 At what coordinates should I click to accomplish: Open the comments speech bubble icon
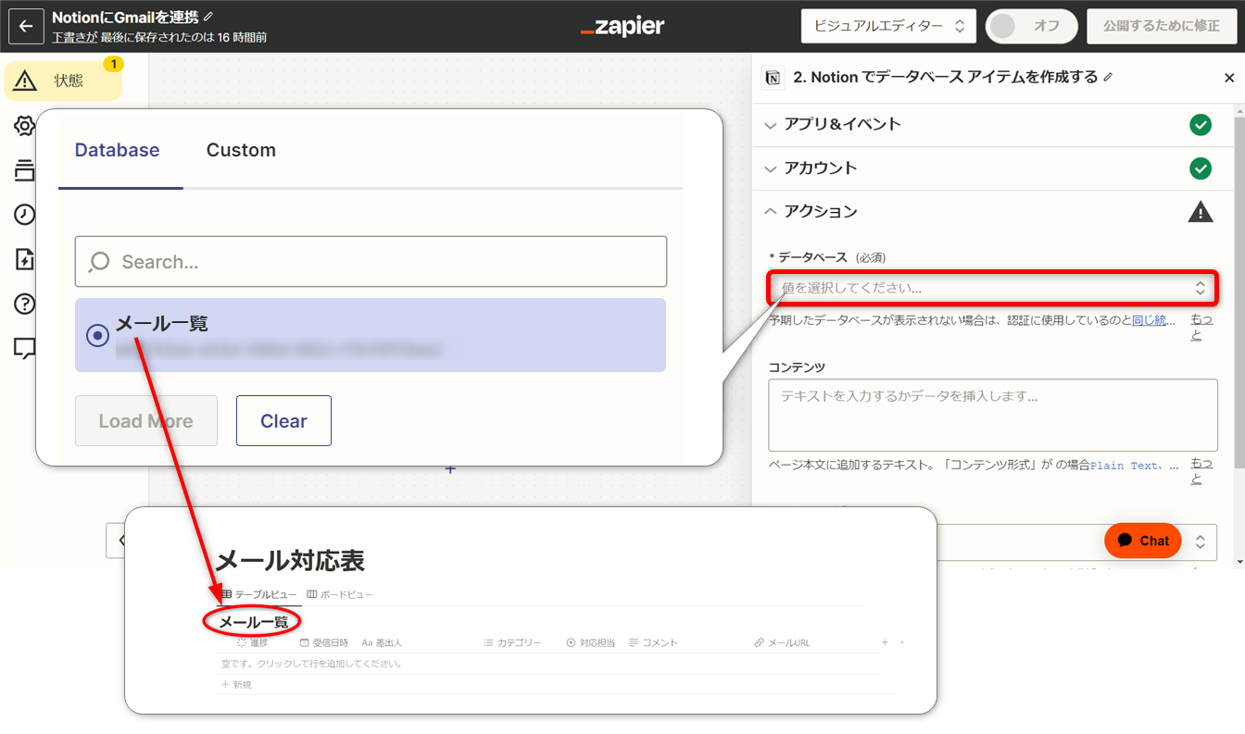click(x=25, y=348)
